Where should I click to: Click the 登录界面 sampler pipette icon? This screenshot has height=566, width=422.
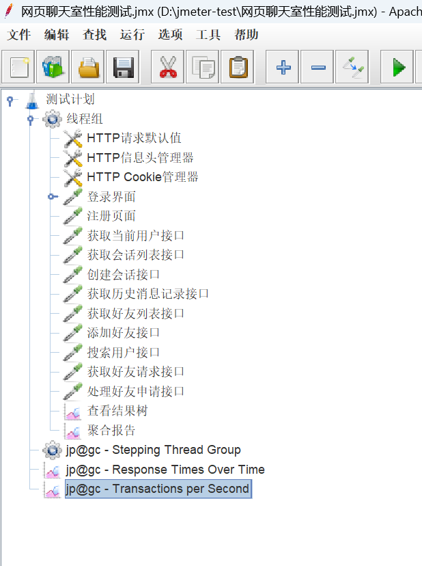pos(73,197)
